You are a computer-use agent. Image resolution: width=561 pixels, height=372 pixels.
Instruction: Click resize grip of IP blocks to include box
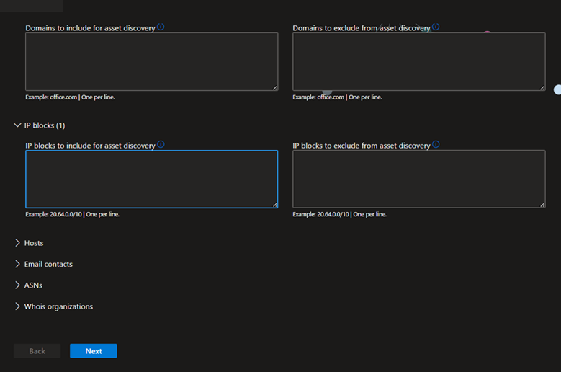click(x=275, y=205)
